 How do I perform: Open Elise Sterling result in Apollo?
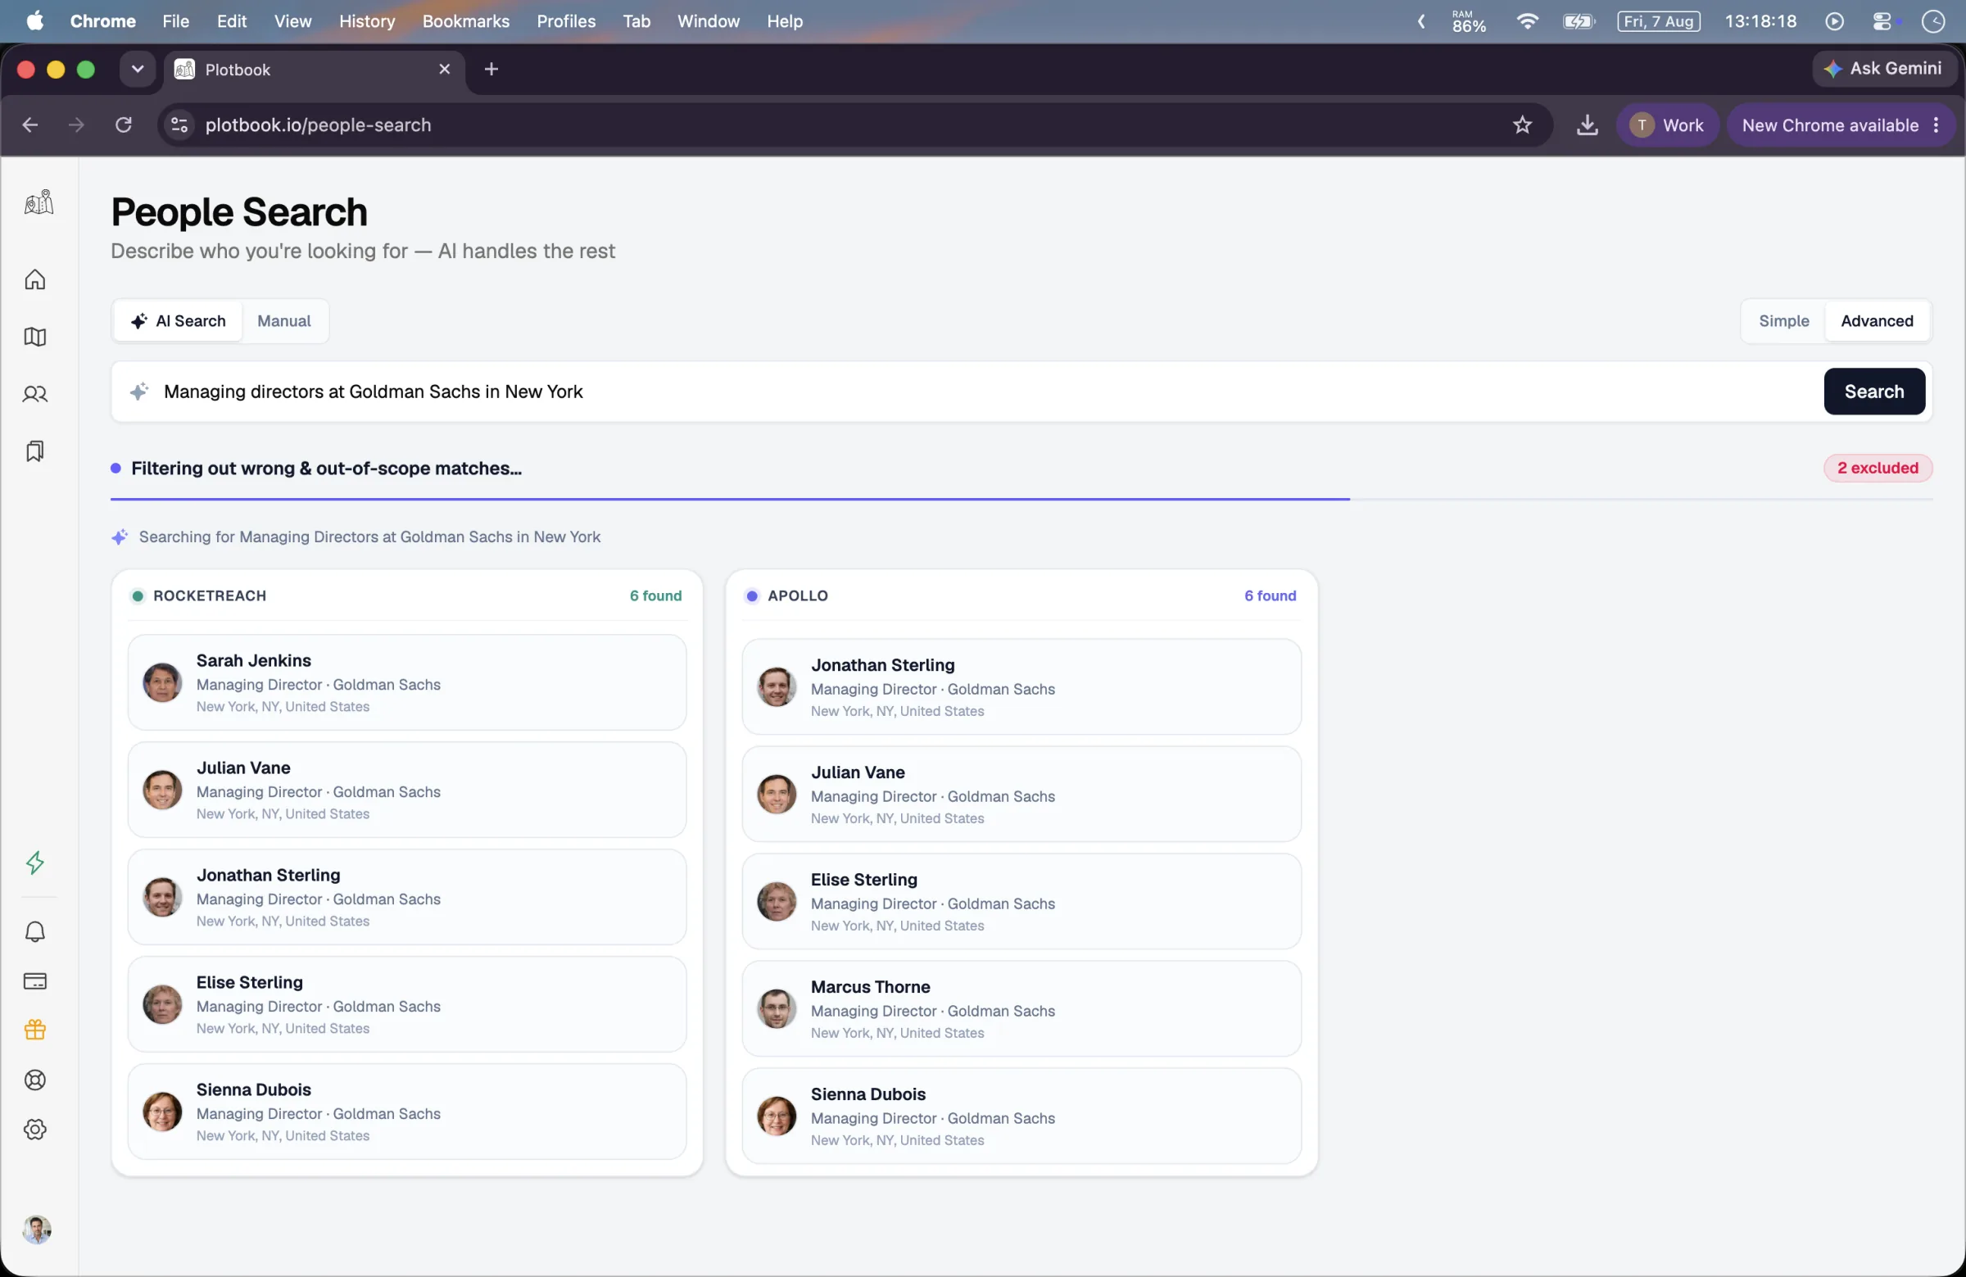(1021, 901)
